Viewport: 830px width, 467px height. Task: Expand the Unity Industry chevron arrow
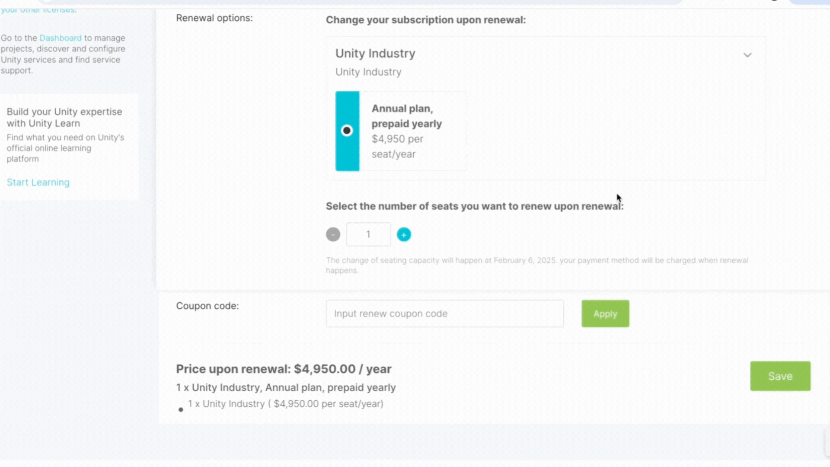pos(747,55)
